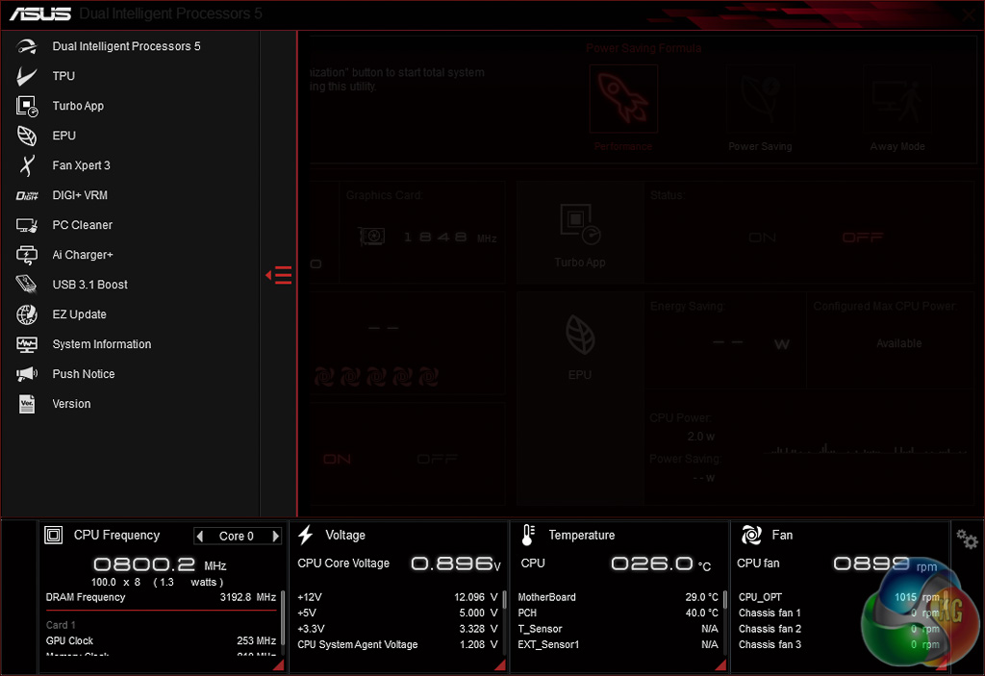The height and width of the screenshot is (676, 985).
Task: Expand CPU Frequency panel red corner
Action: (278, 664)
